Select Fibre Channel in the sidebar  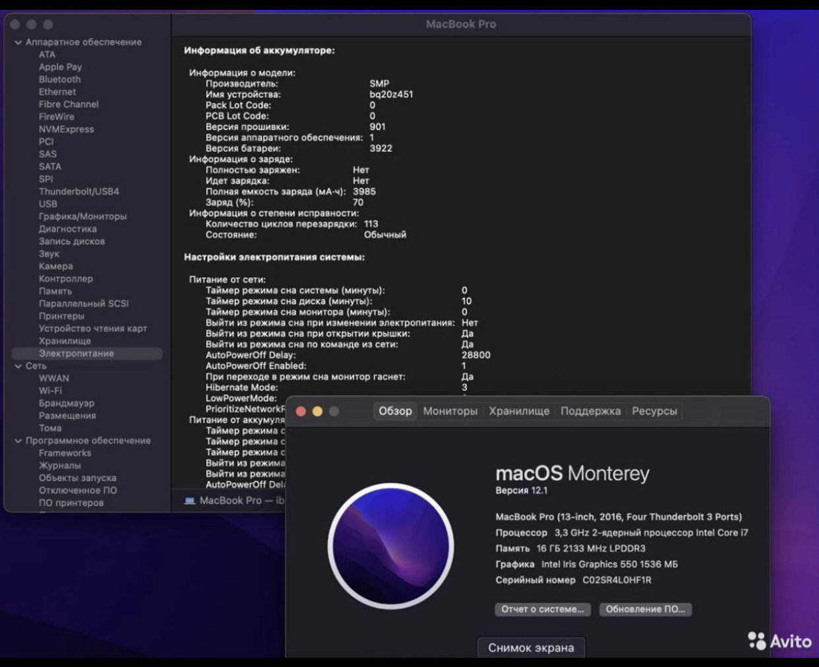[x=69, y=104]
